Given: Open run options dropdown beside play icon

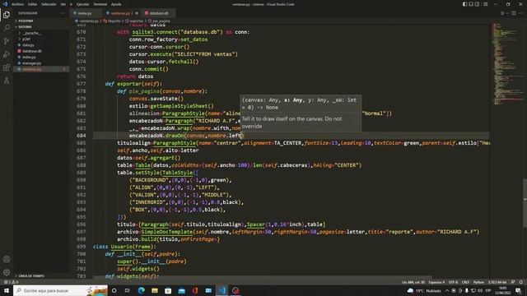Looking at the screenshot, I should 507,13.
